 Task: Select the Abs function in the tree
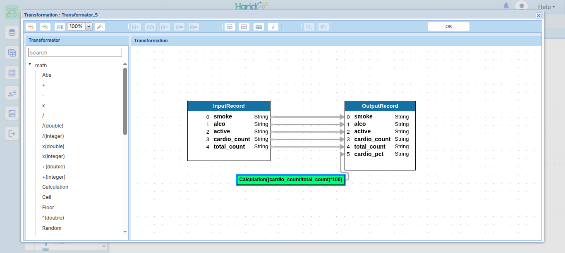tap(47, 75)
